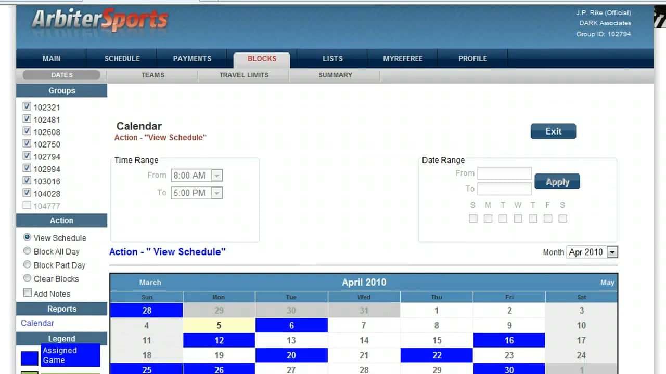Toggle group 102794 checkbox

pos(27,156)
